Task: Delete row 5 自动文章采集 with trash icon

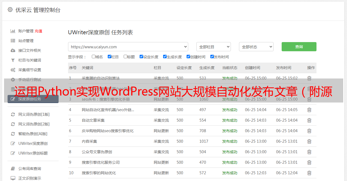Action: point(309,120)
